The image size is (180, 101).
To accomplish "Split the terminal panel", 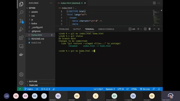I will (145, 29).
